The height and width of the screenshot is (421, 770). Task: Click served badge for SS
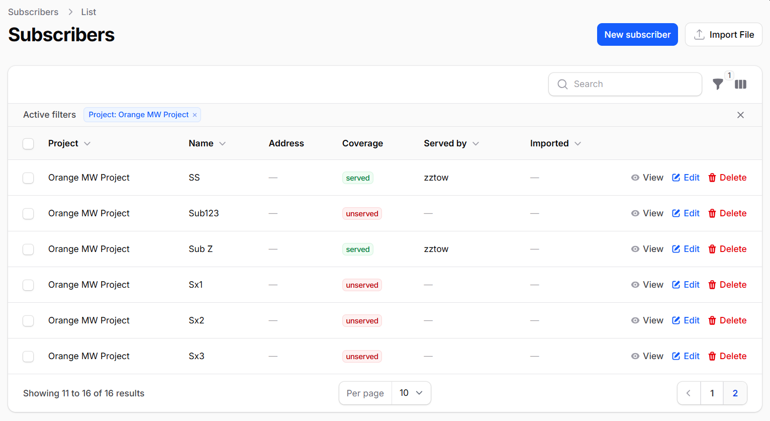point(358,178)
